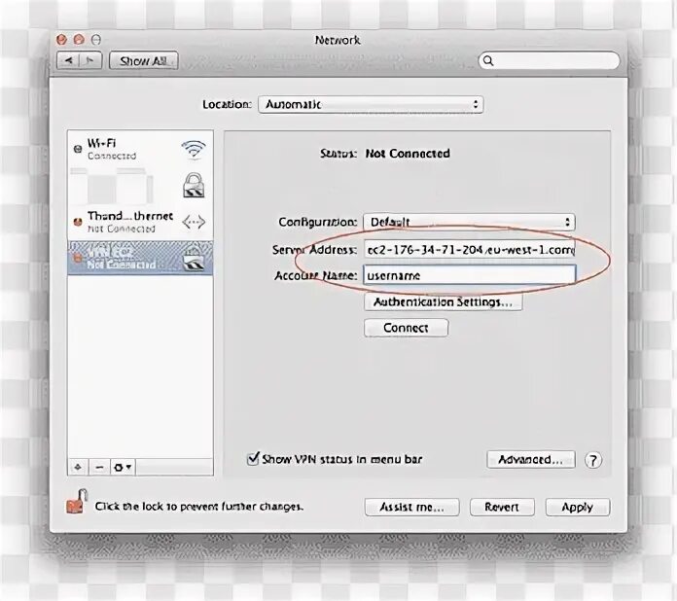Go back with the left arrow button
677x601 pixels.
tap(68, 60)
